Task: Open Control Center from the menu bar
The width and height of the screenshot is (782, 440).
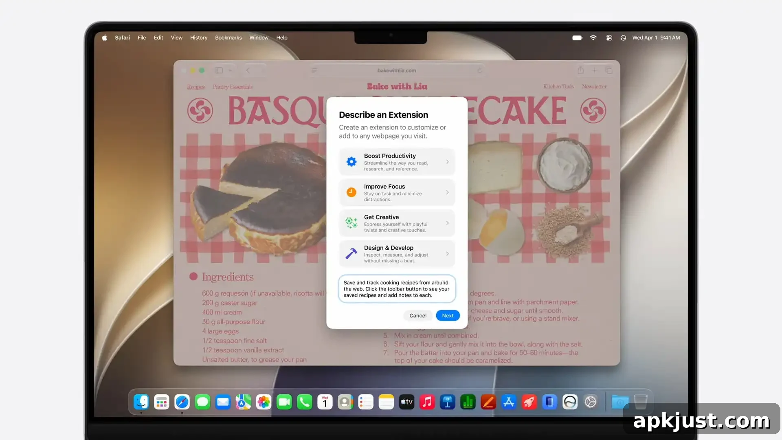Action: [x=609, y=37]
